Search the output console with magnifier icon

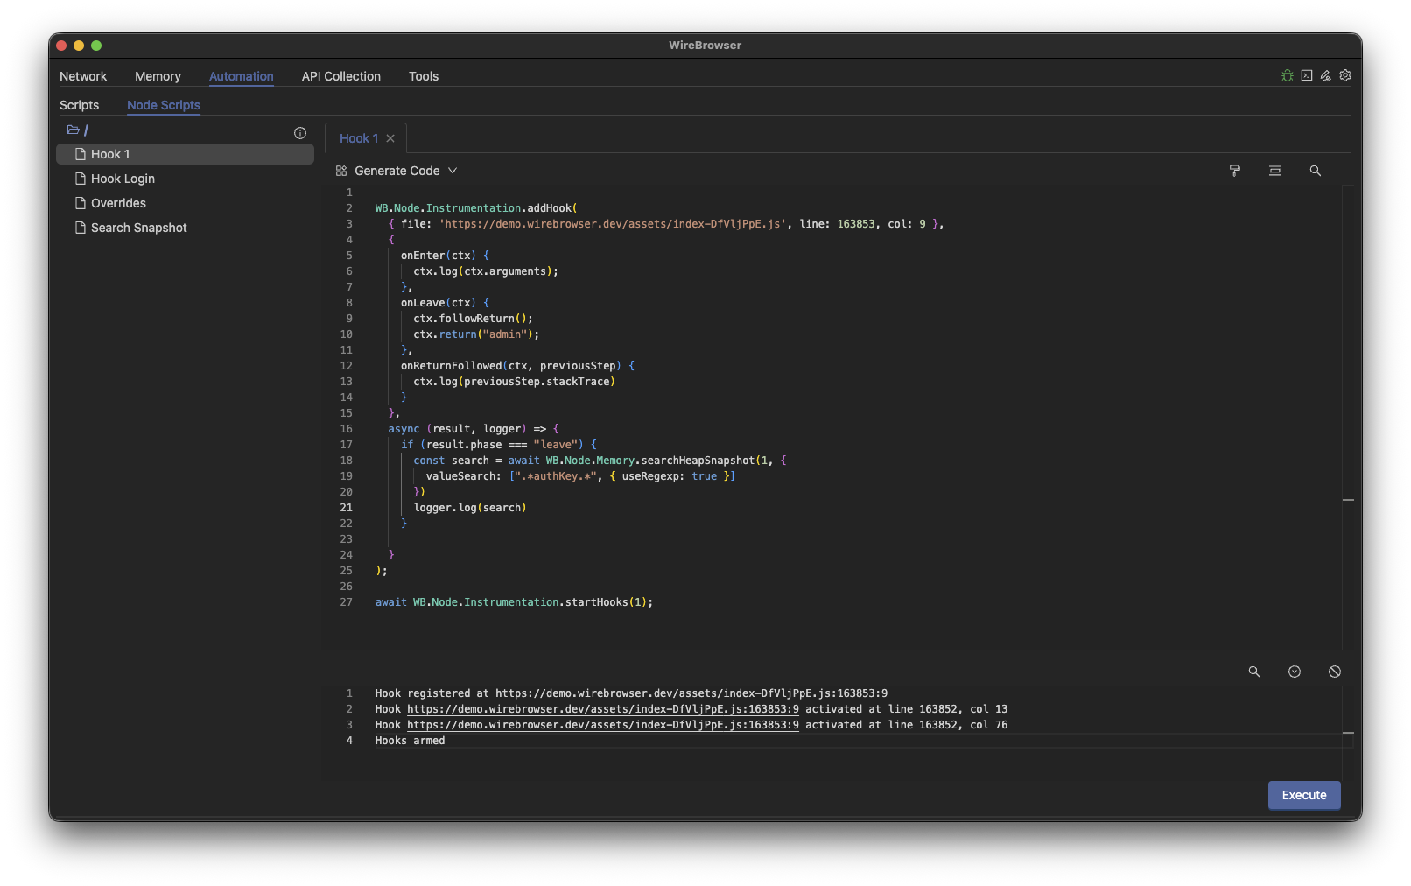click(1254, 672)
